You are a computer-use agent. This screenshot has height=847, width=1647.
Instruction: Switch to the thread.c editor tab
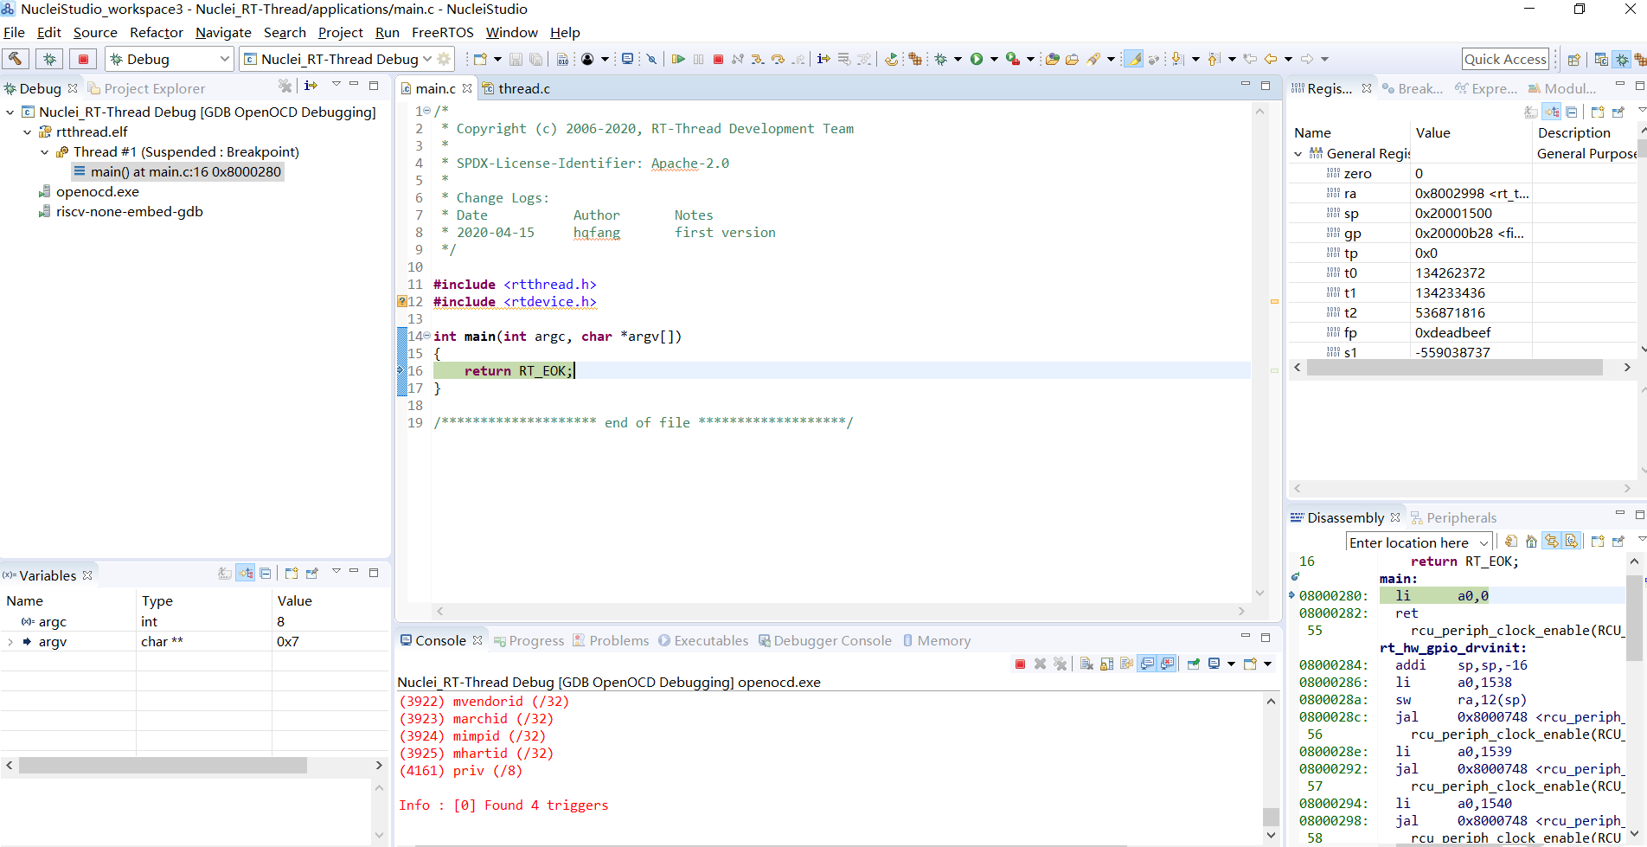point(523,88)
